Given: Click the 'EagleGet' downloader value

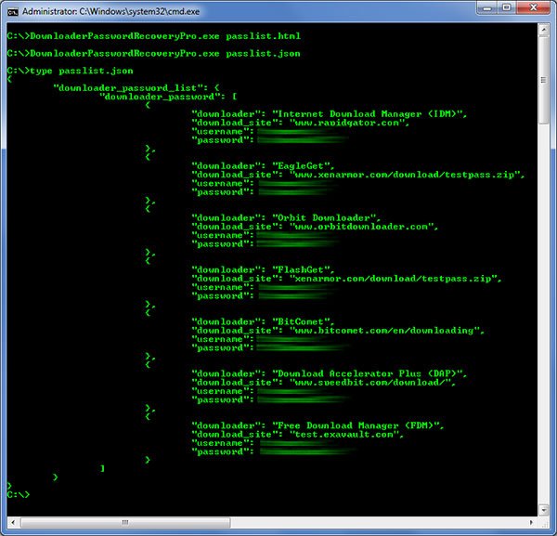Looking at the screenshot, I should coord(301,165).
